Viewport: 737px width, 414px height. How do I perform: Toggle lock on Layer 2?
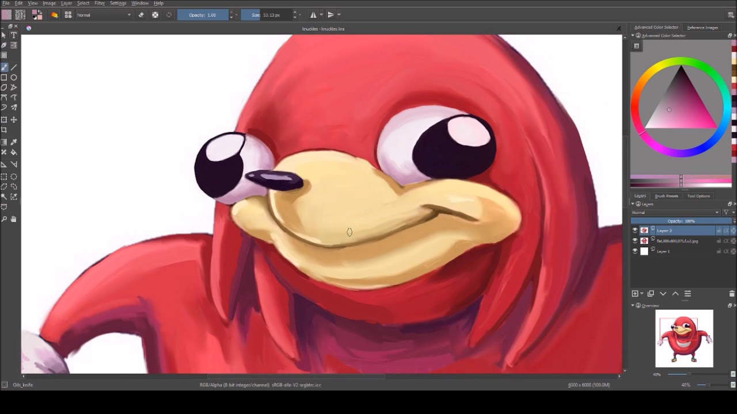[719, 231]
